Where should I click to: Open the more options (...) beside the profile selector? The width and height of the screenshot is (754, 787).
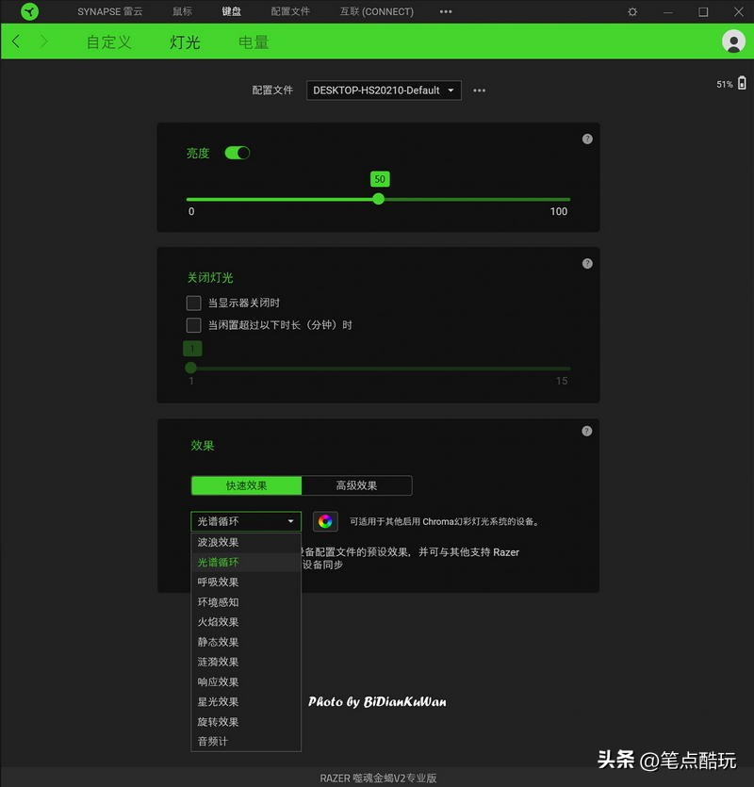pyautogui.click(x=479, y=90)
